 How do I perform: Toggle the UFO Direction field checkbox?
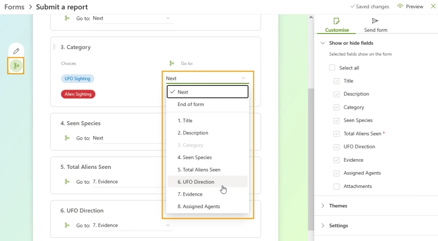(336, 147)
